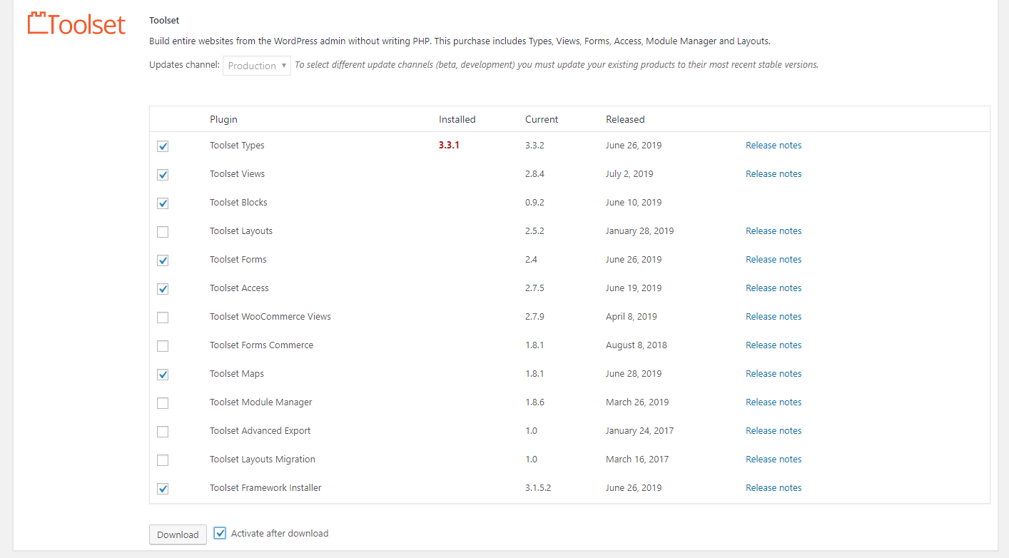Viewport: 1009px width, 558px height.
Task: Open Release notes for Toolset Forms
Action: (774, 260)
